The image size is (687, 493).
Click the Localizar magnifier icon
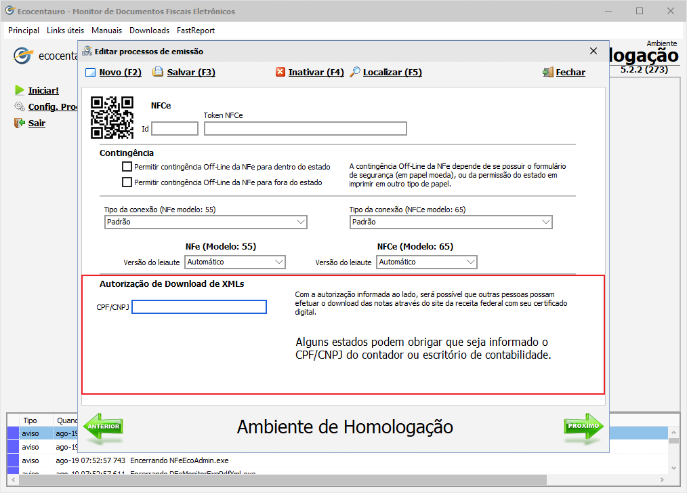coord(355,73)
